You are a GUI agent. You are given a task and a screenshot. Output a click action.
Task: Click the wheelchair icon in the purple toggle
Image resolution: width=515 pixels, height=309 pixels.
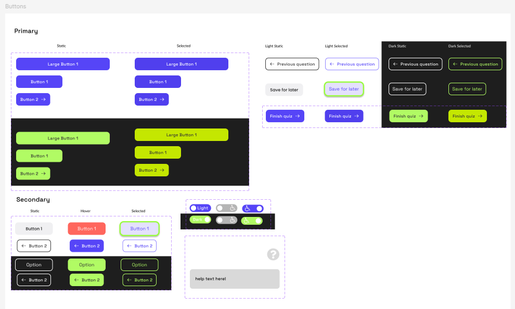pyautogui.click(x=248, y=208)
